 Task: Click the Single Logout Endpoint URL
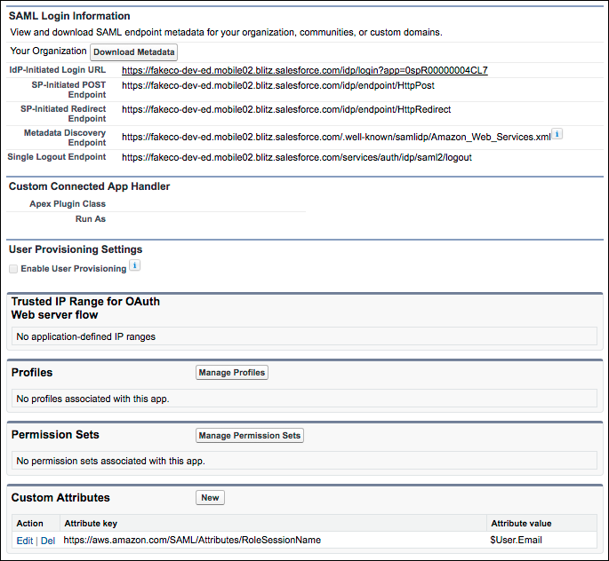point(296,157)
